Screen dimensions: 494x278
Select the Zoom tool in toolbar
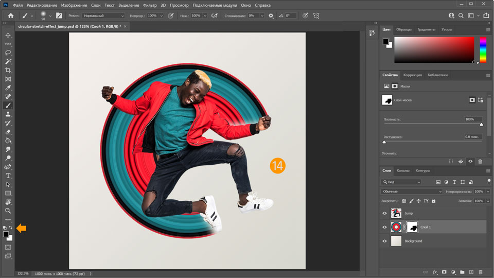[x=8, y=211]
